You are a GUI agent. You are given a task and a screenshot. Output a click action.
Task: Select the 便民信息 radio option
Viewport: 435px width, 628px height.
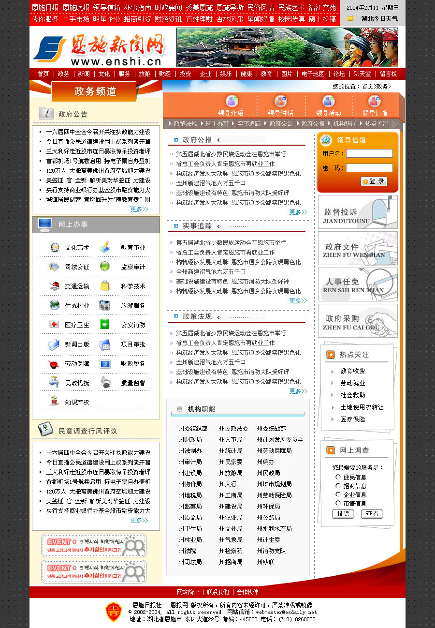click(338, 477)
